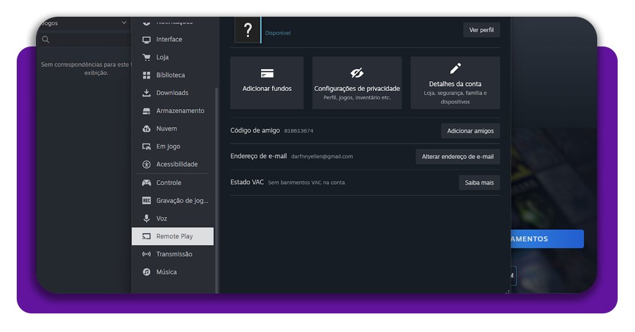Image resolution: width=635 pixels, height=332 pixels.
Task: Click the Música note icon
Action: (146, 272)
